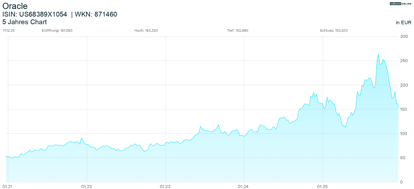Click the Tief 152,980 value

(237, 31)
